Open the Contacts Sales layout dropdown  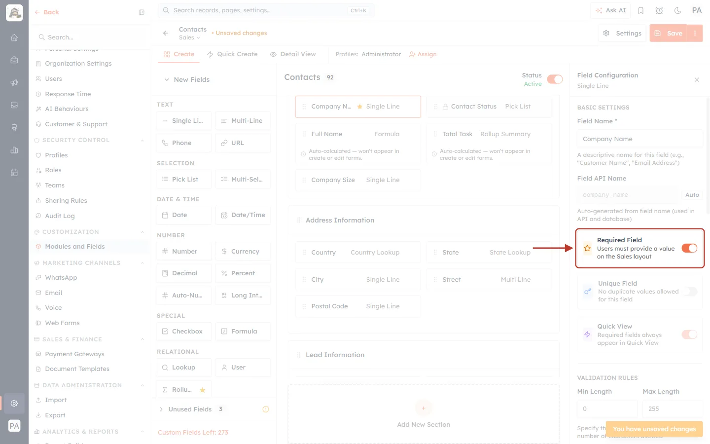coord(189,37)
